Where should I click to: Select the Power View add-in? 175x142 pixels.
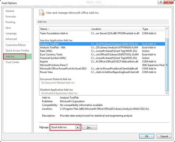pyautogui.click(x=102, y=72)
